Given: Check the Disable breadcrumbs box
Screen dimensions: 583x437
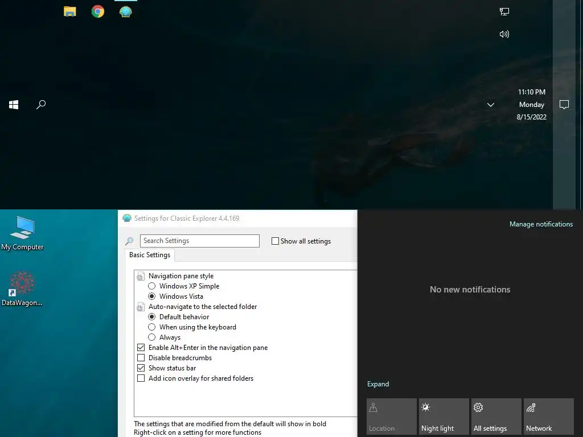Looking at the screenshot, I should coord(141,358).
